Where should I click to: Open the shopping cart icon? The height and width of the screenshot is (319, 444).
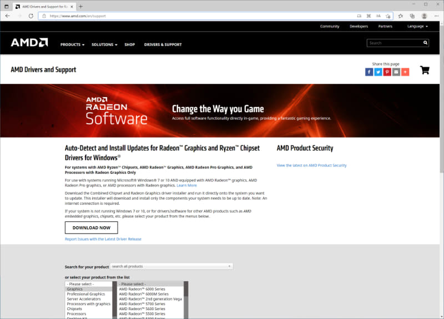pos(425,70)
